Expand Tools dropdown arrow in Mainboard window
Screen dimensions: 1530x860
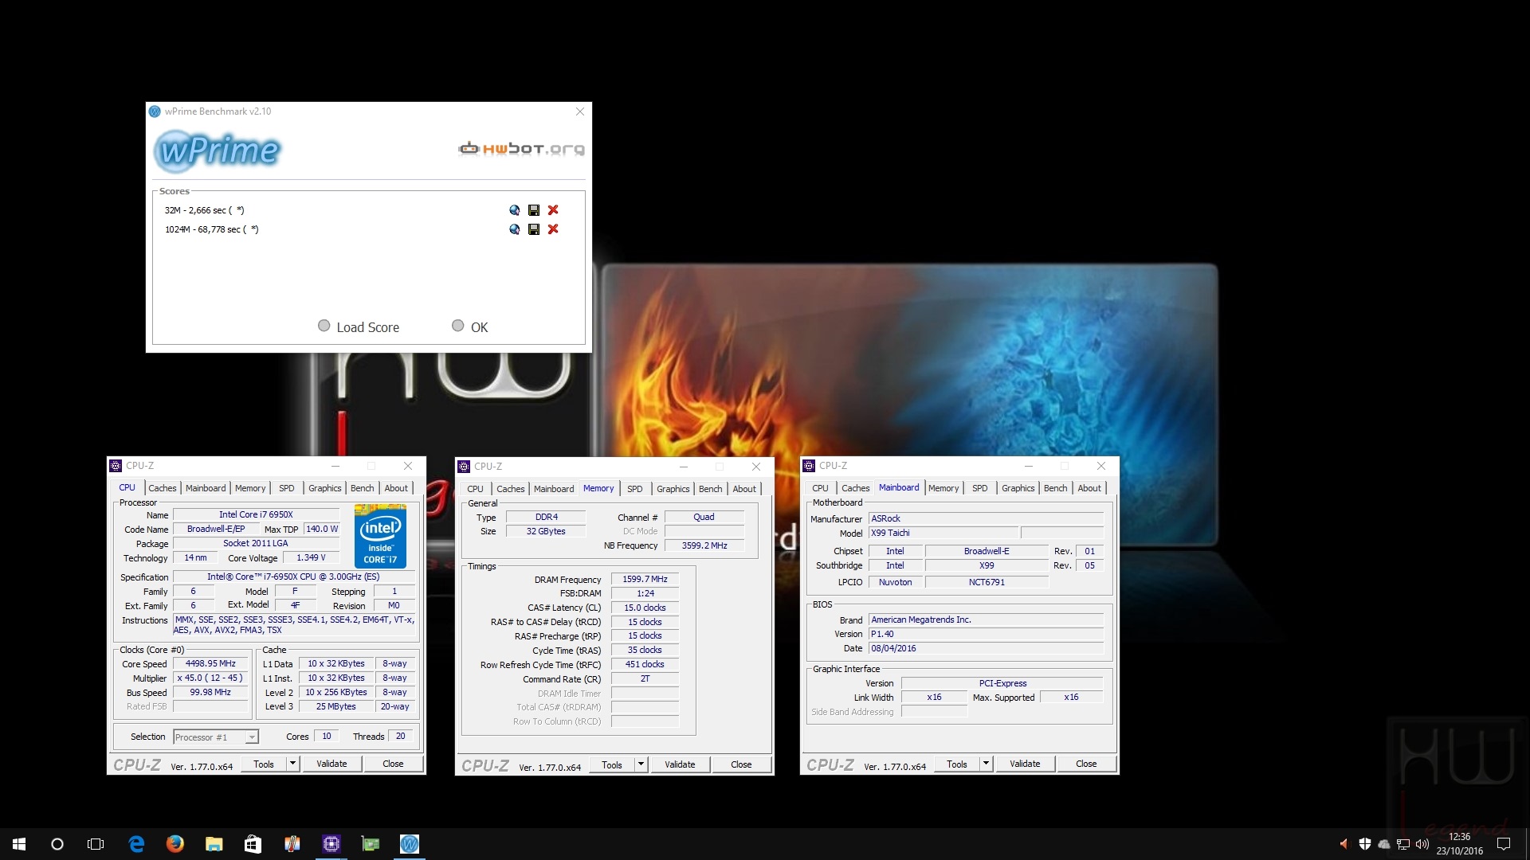[x=986, y=764]
